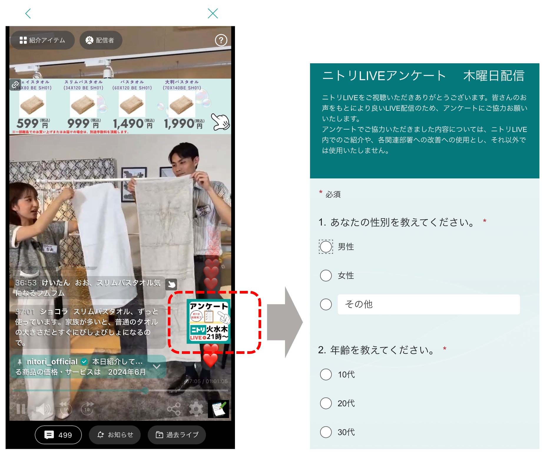Viewport: 545px width, 454px height.
Task: Rewind the video 10 seconds
Action: click(x=65, y=408)
